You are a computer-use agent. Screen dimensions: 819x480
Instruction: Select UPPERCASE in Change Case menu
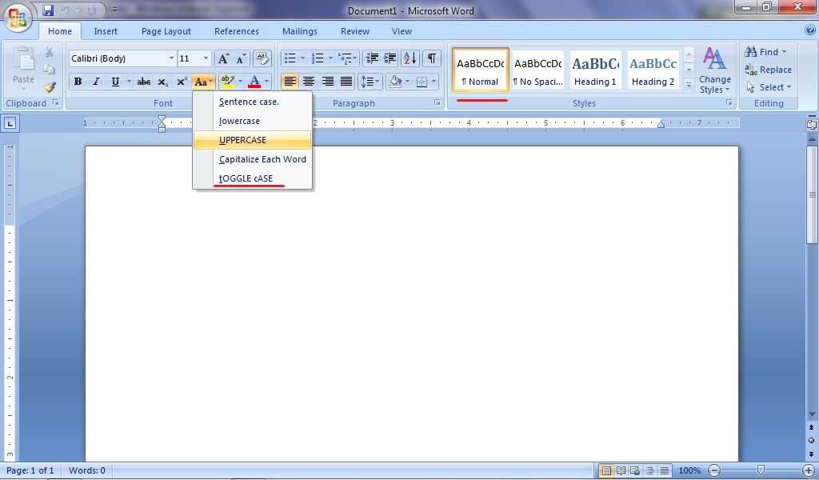pyautogui.click(x=252, y=140)
